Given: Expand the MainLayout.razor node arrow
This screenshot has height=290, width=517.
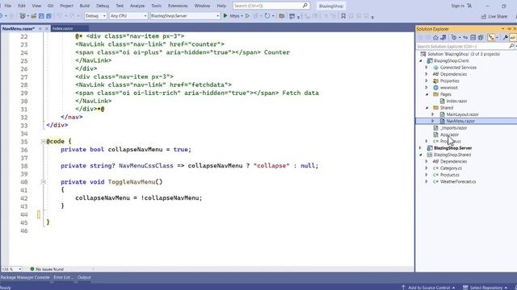Looking at the screenshot, I should (433, 114).
